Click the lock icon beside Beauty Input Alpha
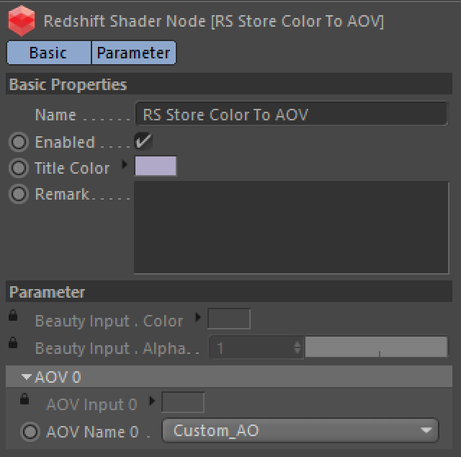 [13, 342]
